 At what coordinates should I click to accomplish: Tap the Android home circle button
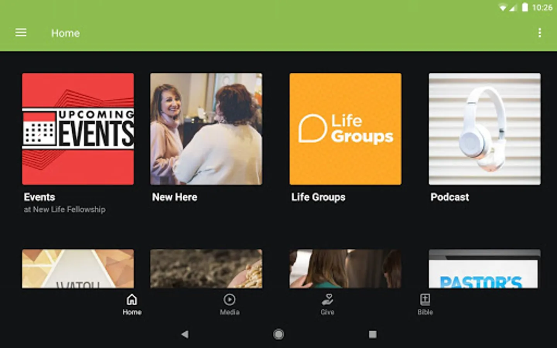point(278,334)
